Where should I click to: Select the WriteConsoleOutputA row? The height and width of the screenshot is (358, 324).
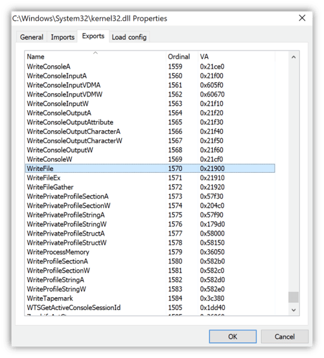150,113
